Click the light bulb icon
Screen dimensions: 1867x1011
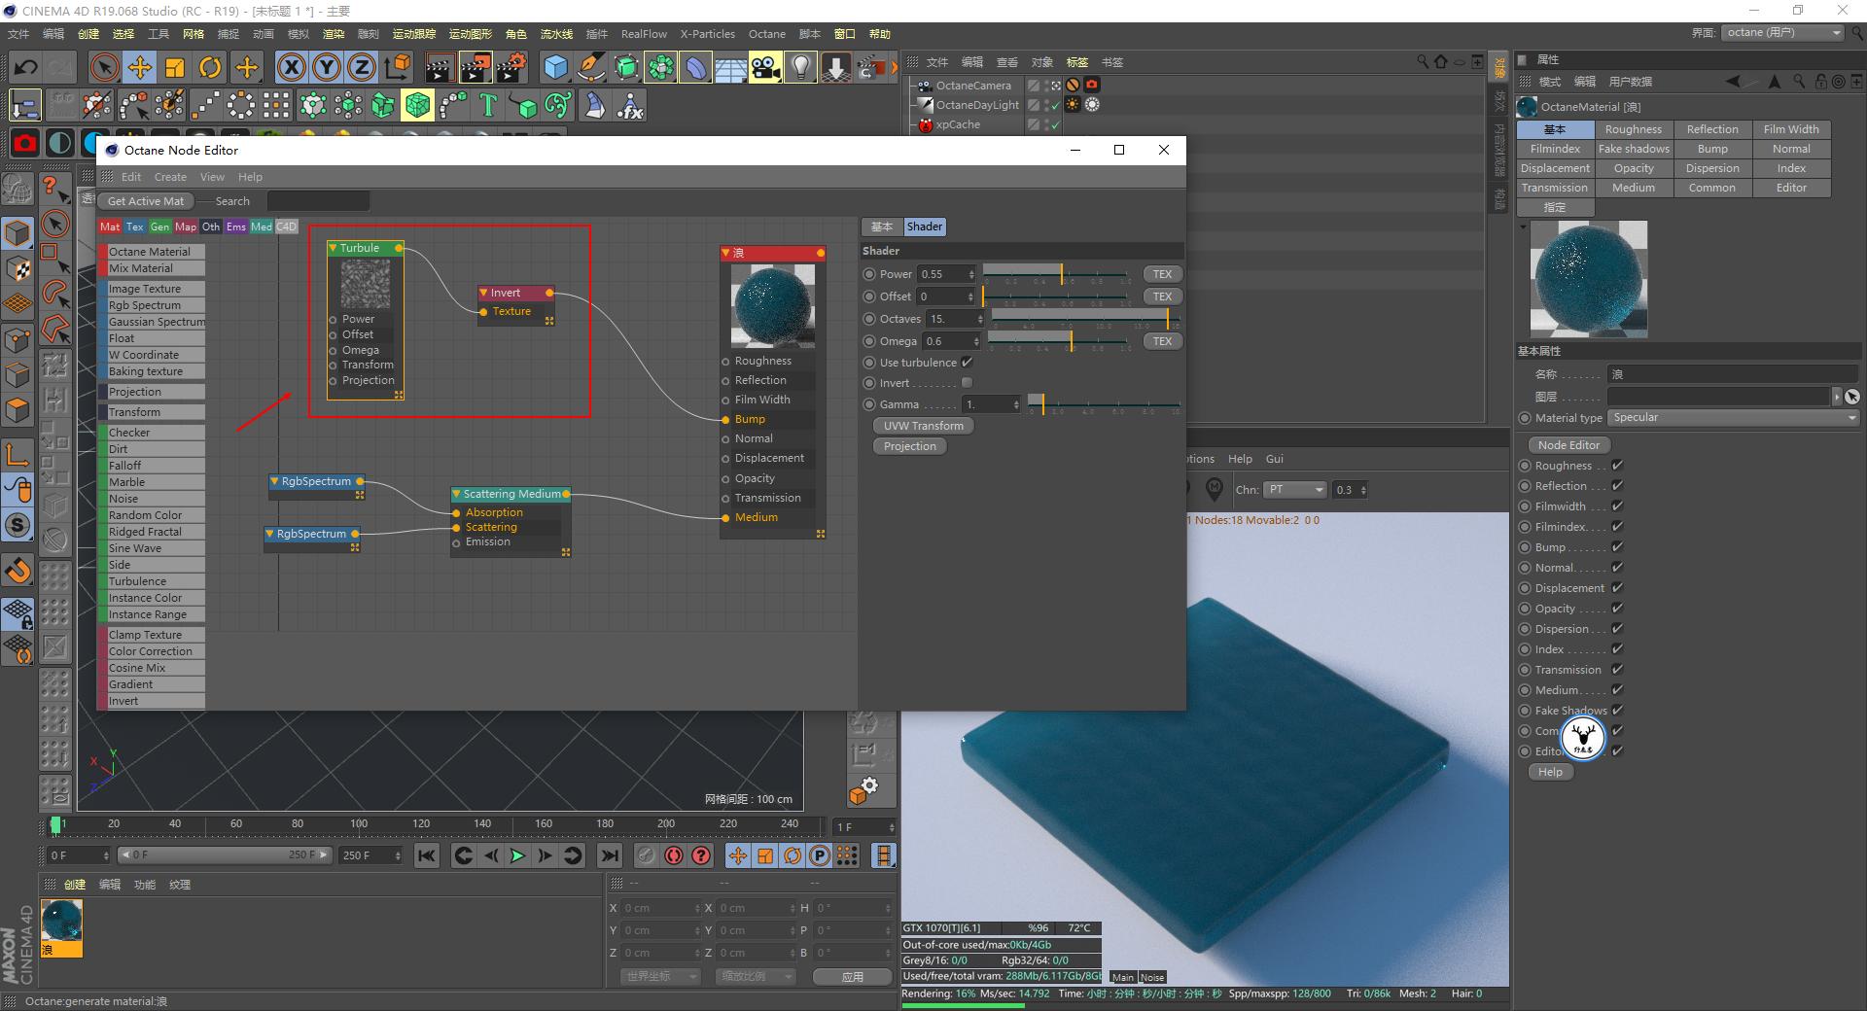pyautogui.click(x=800, y=67)
